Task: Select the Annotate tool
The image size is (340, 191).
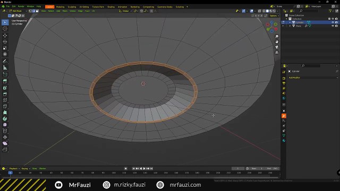Action: [5, 62]
